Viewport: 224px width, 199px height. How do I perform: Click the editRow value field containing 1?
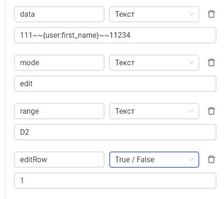(115, 180)
